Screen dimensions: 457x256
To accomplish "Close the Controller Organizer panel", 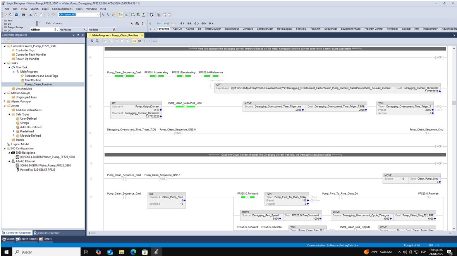I will point(82,35).
